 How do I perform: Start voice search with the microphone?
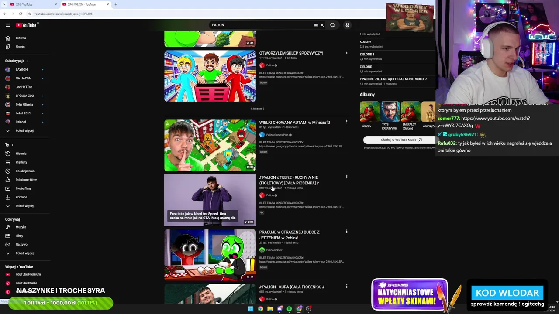[347, 25]
